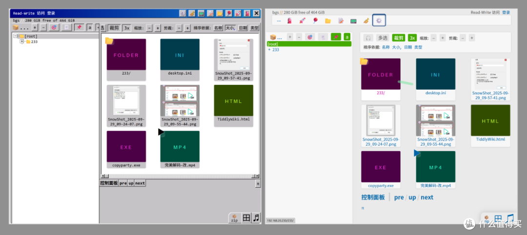Viewport: 527px width, 235px height.
Task: Expand the 233 folder in left tree
Action: click(x=22, y=41)
